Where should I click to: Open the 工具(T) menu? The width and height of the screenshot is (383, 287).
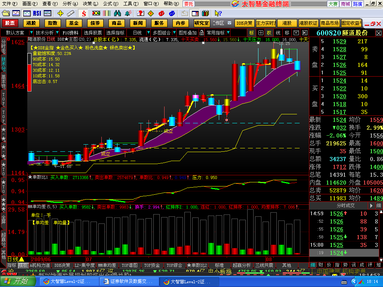(x=131, y=4)
